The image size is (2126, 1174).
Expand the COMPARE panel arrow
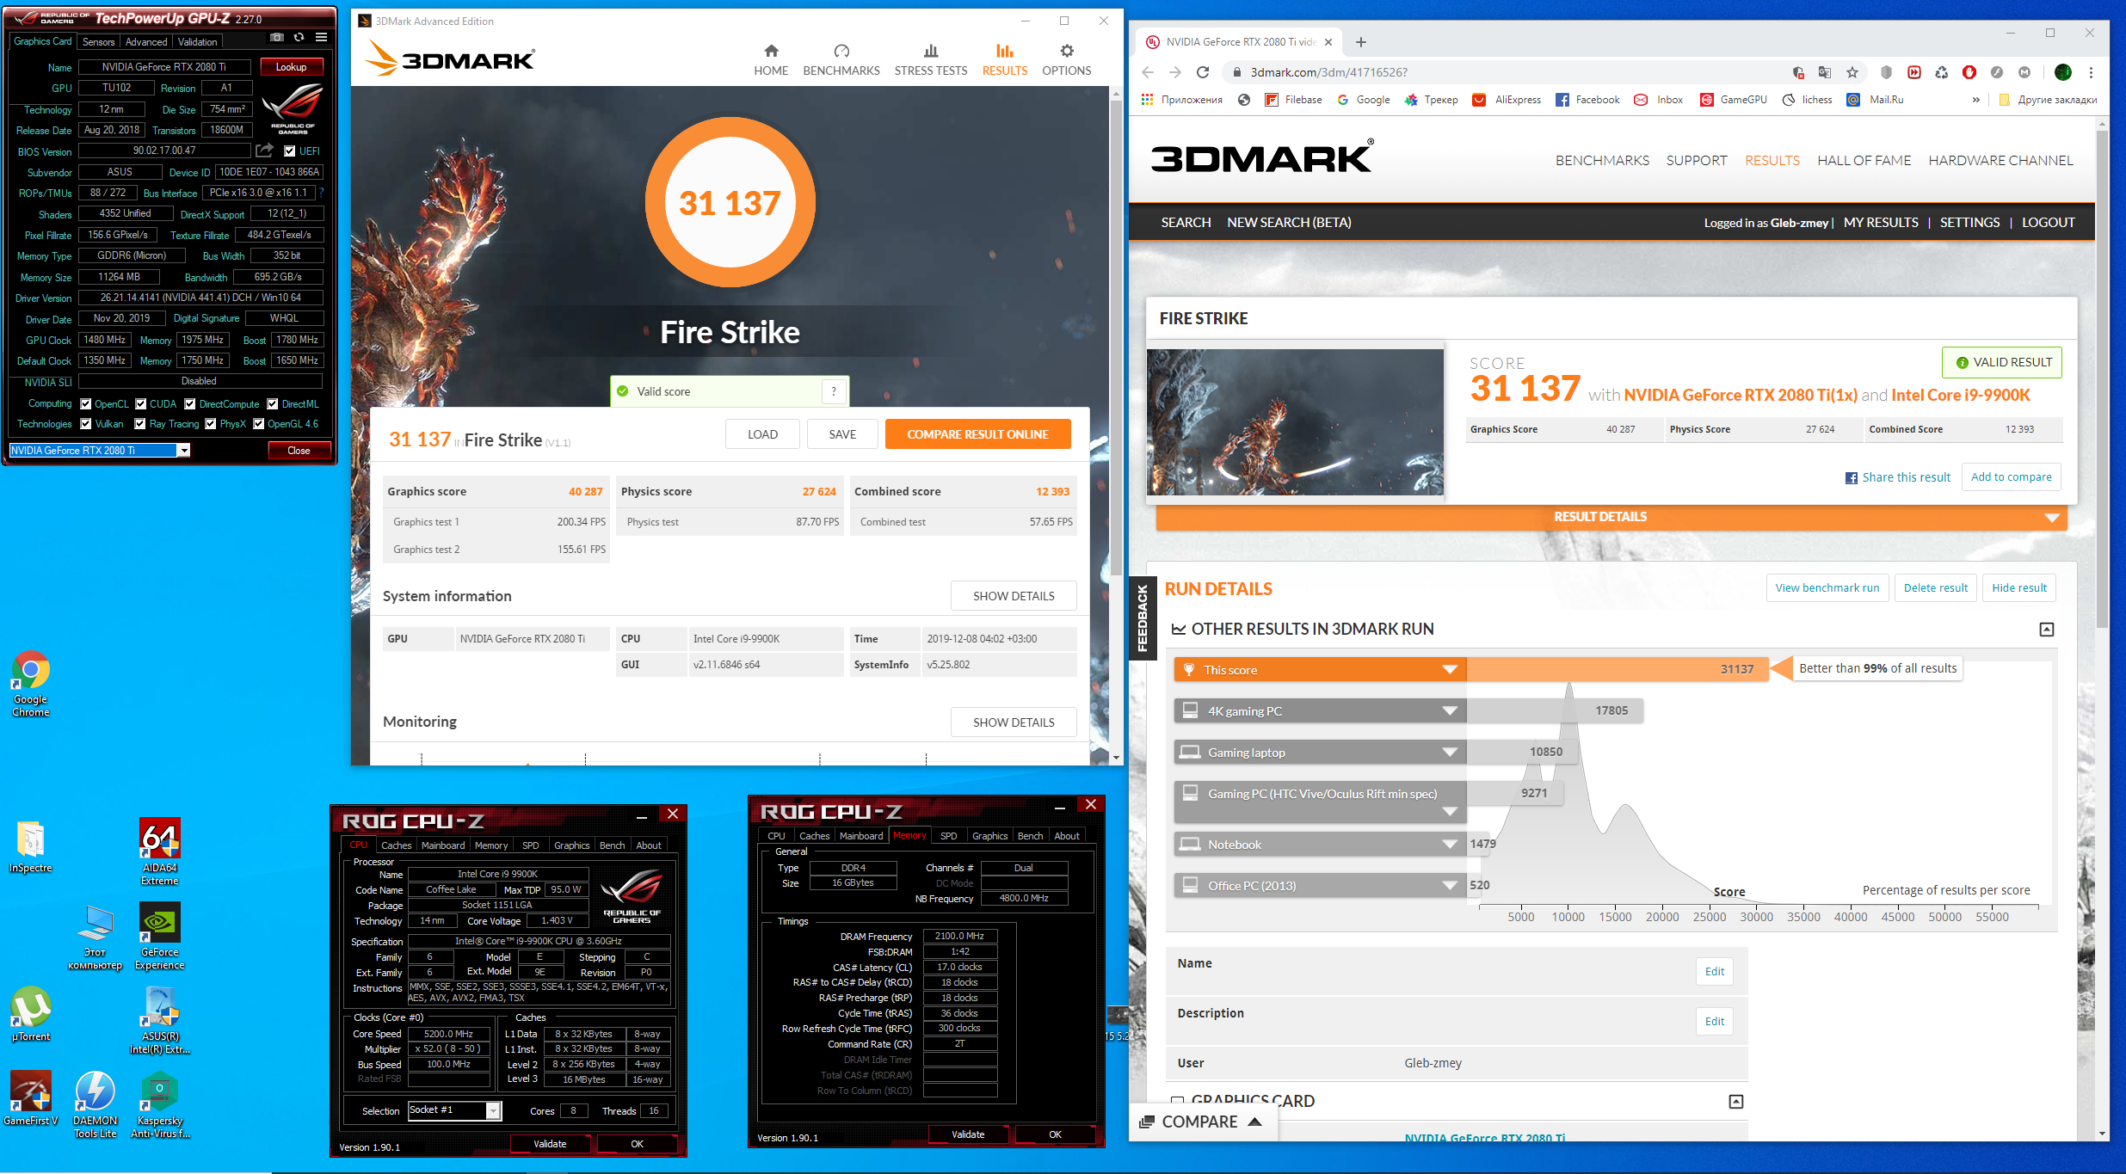click(1254, 1122)
